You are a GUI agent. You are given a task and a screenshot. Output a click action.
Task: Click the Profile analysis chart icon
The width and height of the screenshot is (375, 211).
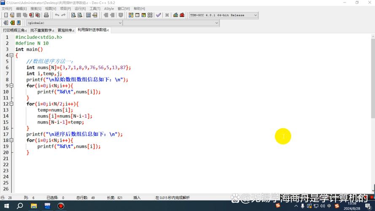175,15
